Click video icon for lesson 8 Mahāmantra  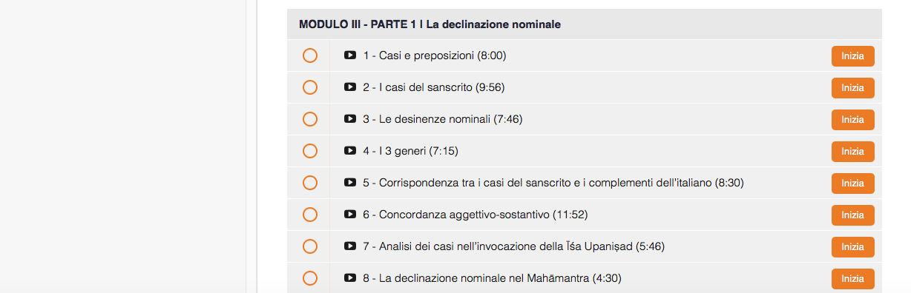[x=350, y=278]
